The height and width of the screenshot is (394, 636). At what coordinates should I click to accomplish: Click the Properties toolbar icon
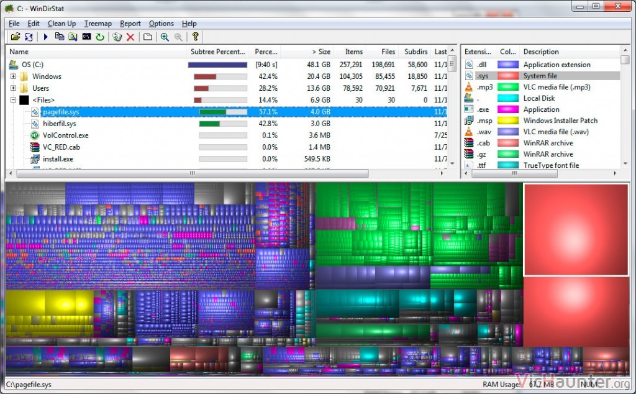click(x=148, y=37)
